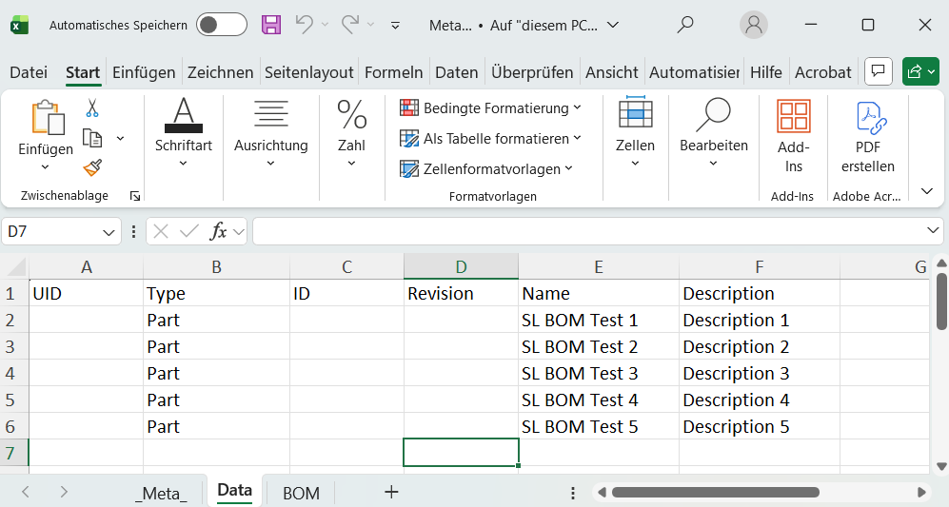The image size is (949, 507).
Task: Click cell containing Description 5
Action: (x=759, y=426)
